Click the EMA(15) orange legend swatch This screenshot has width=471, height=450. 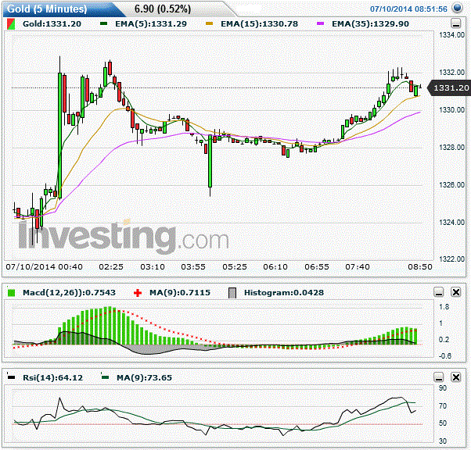coord(210,23)
